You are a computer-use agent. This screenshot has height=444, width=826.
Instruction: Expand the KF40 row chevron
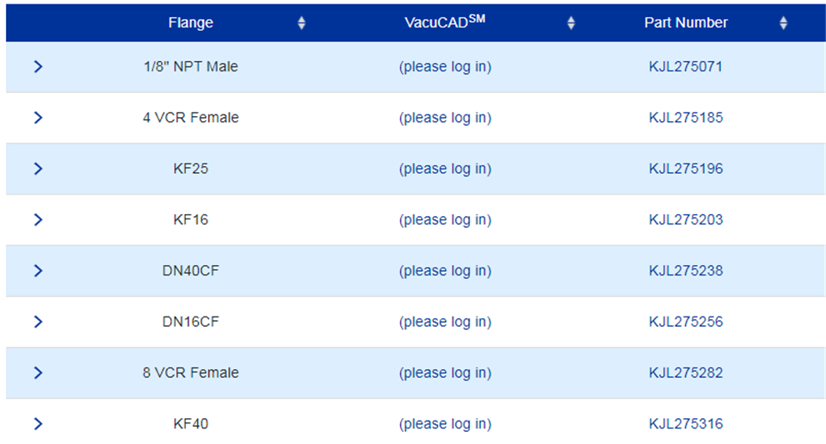point(38,423)
